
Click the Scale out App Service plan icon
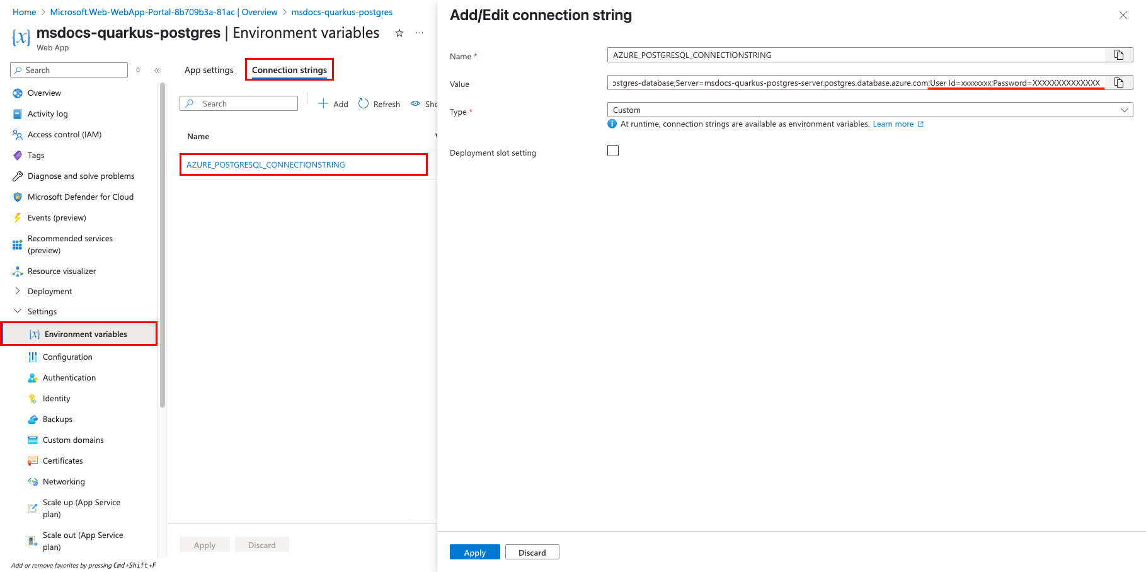(33, 541)
